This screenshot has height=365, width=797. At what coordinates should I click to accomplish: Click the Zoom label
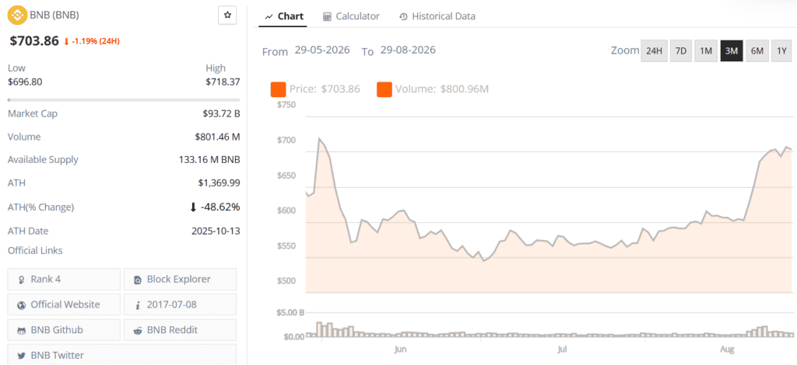625,50
